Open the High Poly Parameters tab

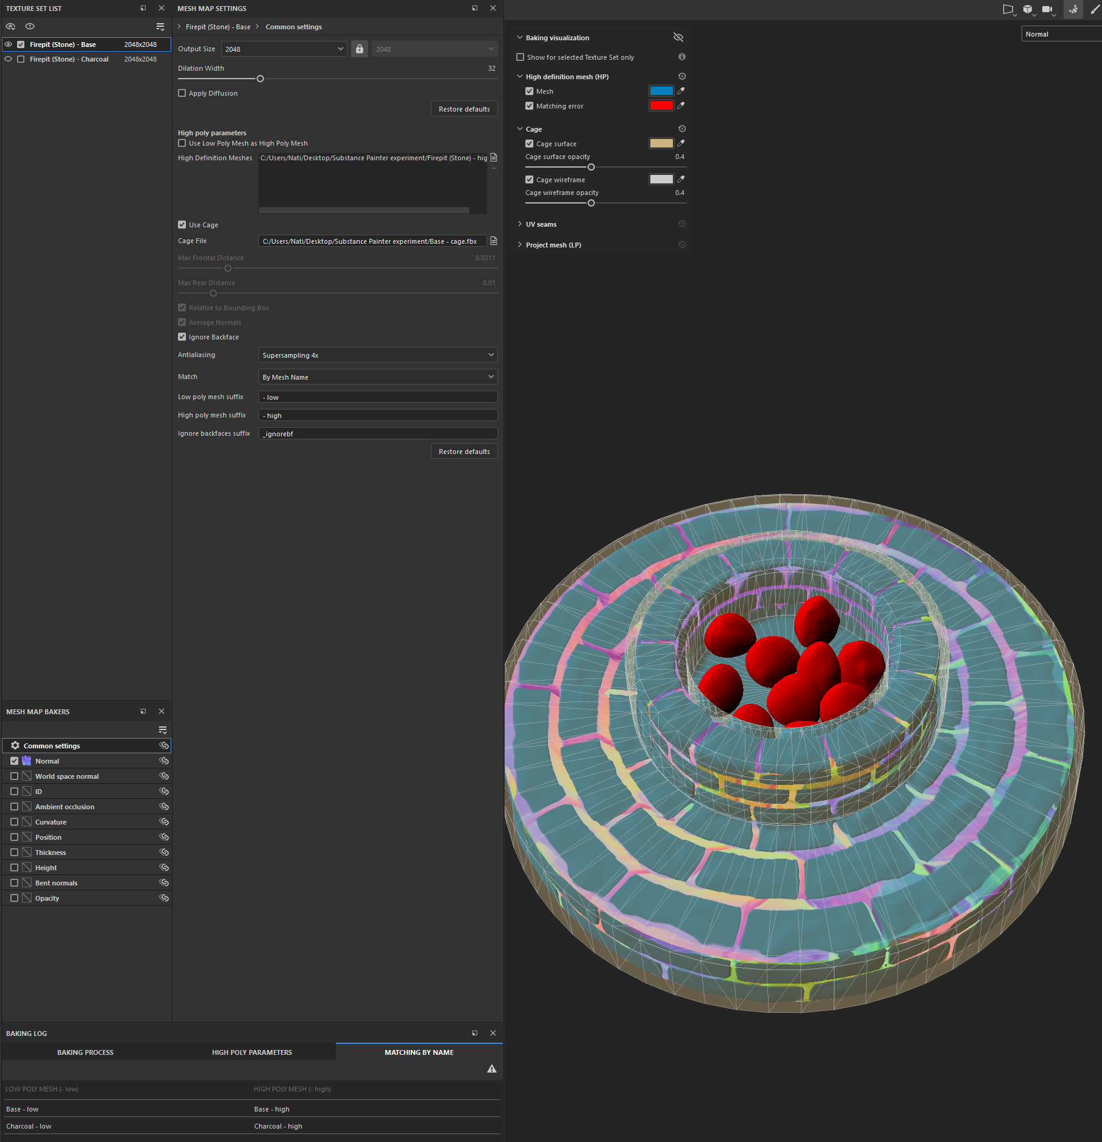(251, 1052)
